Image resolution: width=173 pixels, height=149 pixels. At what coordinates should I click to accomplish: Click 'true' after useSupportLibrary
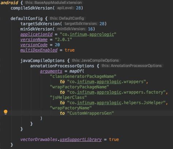(114, 140)
